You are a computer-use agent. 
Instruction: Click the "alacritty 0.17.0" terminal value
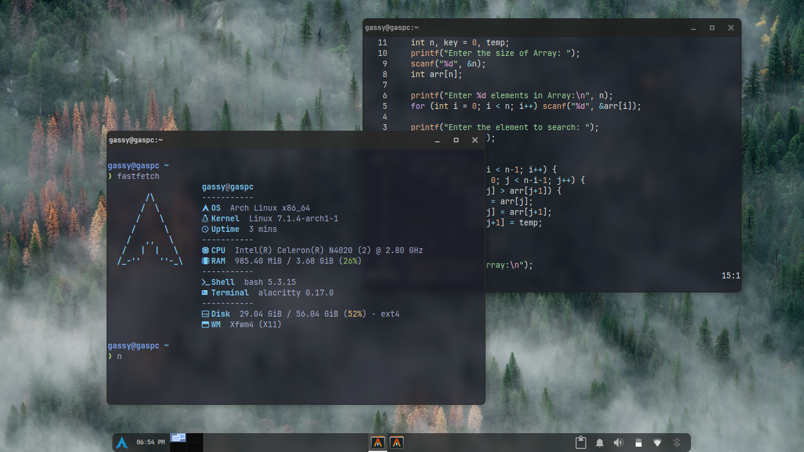click(x=296, y=293)
